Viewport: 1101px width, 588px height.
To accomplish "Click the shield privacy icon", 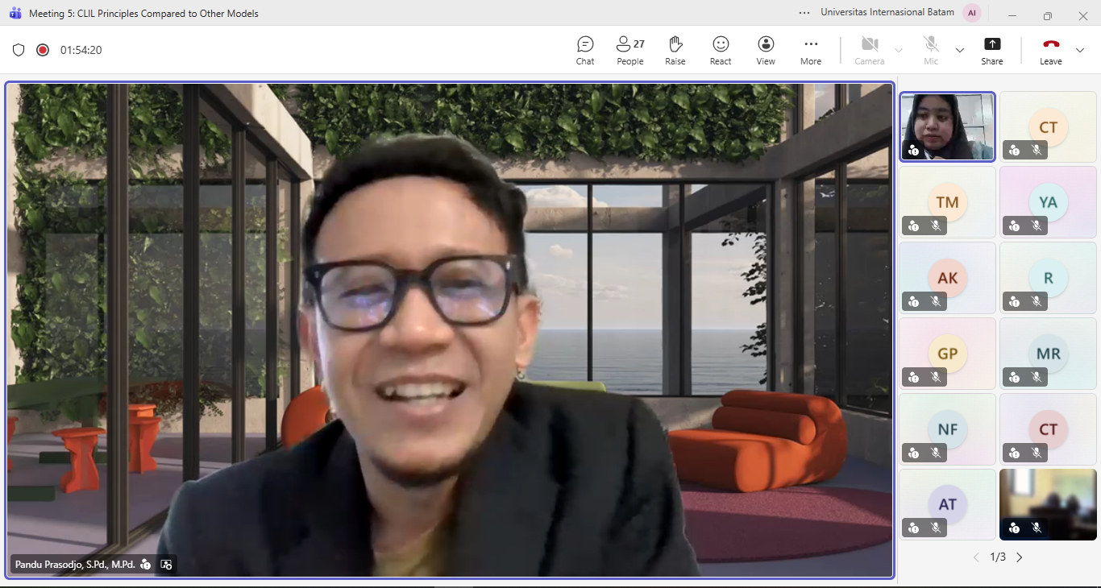I will 19,50.
